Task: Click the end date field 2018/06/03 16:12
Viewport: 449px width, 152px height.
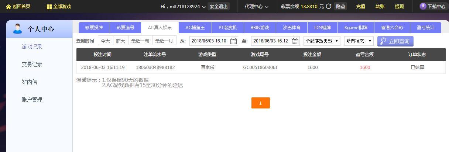Action: tap(275, 41)
